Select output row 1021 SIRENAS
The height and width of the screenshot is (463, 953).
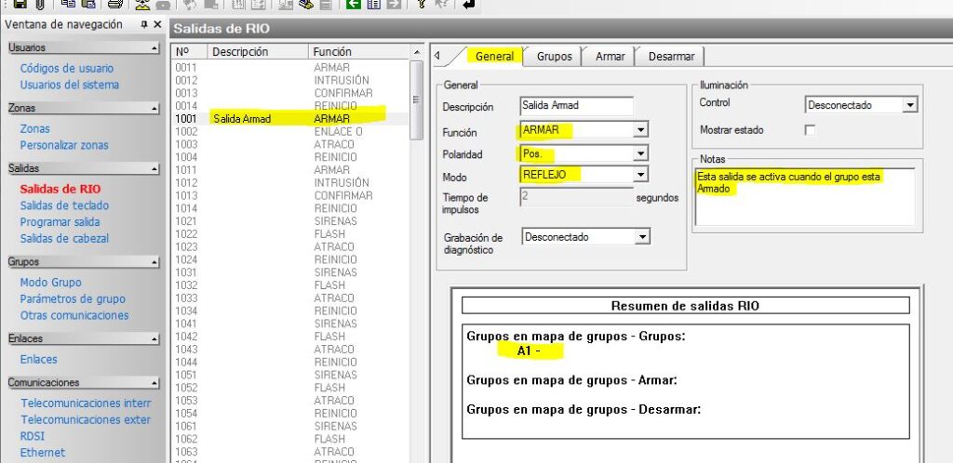point(290,221)
